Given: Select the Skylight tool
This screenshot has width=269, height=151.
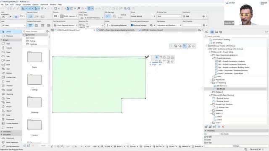Looking at the screenshot, I should coord(11,90).
